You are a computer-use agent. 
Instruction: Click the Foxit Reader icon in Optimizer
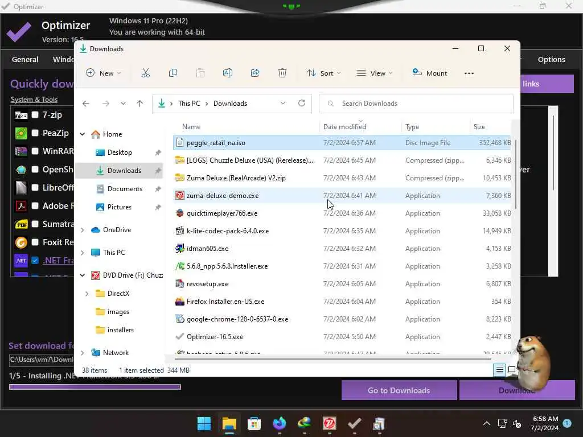click(21, 242)
